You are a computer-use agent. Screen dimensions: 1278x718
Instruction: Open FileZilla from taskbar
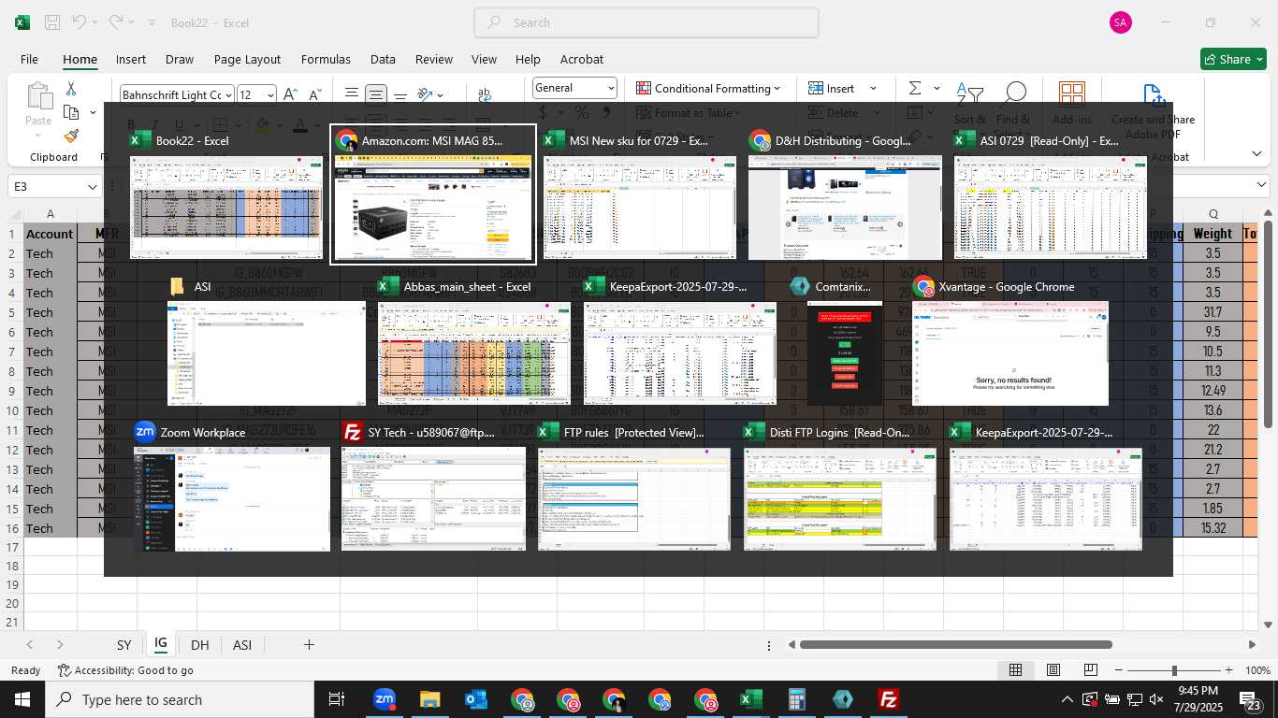889,699
